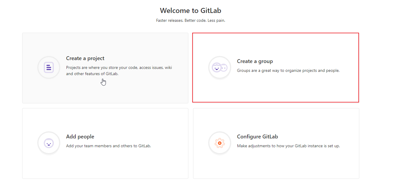Click 'Make adjustments to how your GitLab instance' text

tap(288, 146)
